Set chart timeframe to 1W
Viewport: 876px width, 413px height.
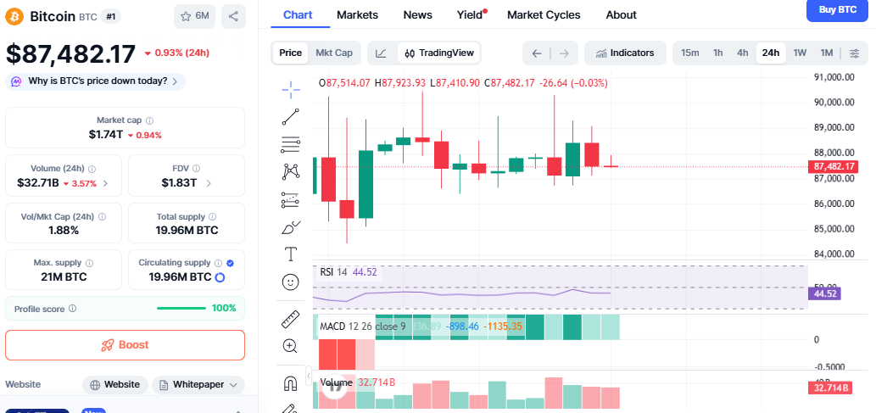tap(800, 53)
